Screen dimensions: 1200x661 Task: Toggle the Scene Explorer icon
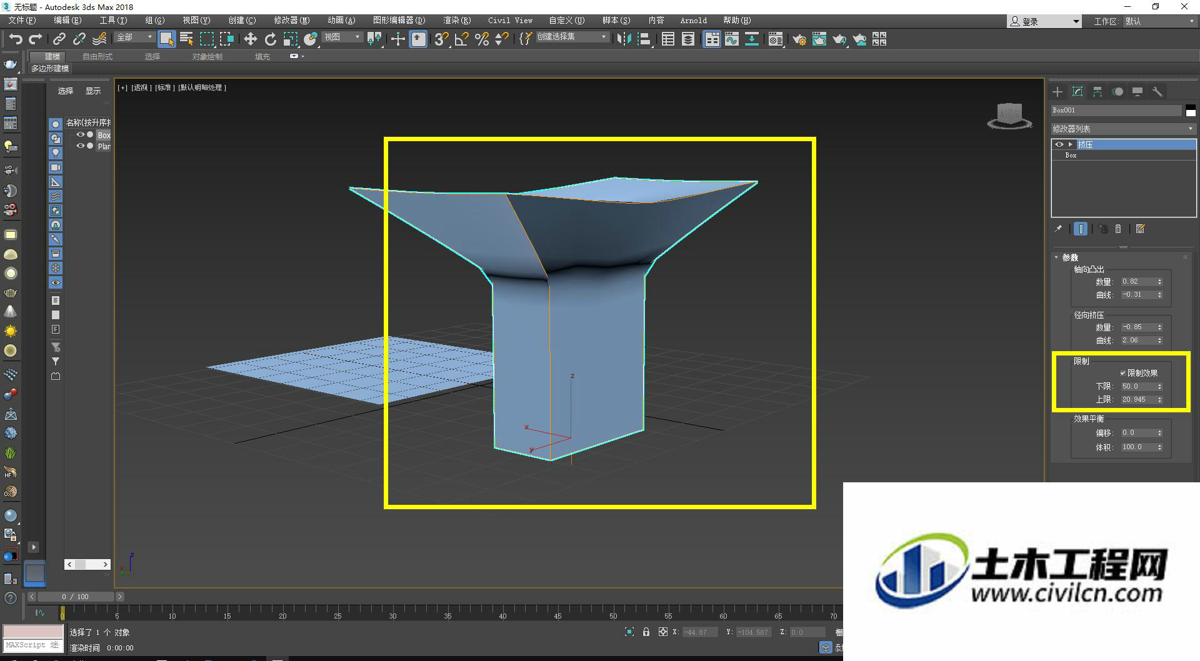[x=668, y=39]
